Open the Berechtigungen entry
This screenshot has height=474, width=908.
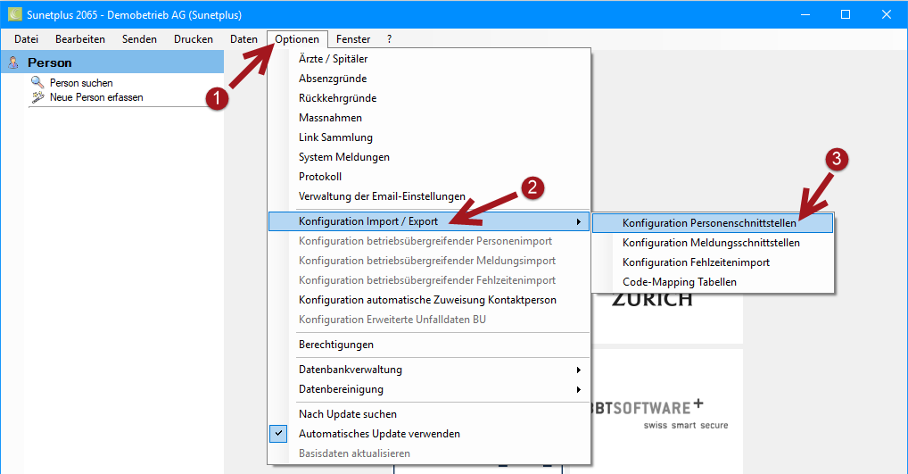pyautogui.click(x=429, y=345)
